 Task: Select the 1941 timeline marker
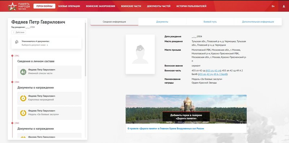click(12, 56)
